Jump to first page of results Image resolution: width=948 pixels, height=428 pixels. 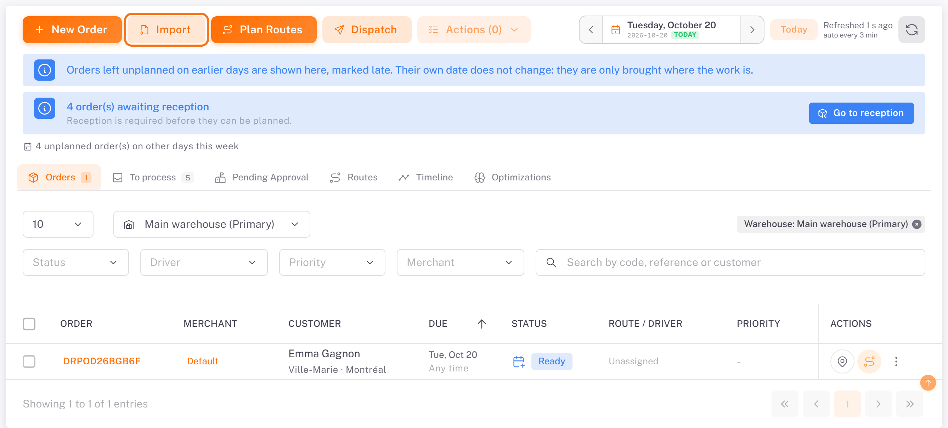pyautogui.click(x=785, y=404)
